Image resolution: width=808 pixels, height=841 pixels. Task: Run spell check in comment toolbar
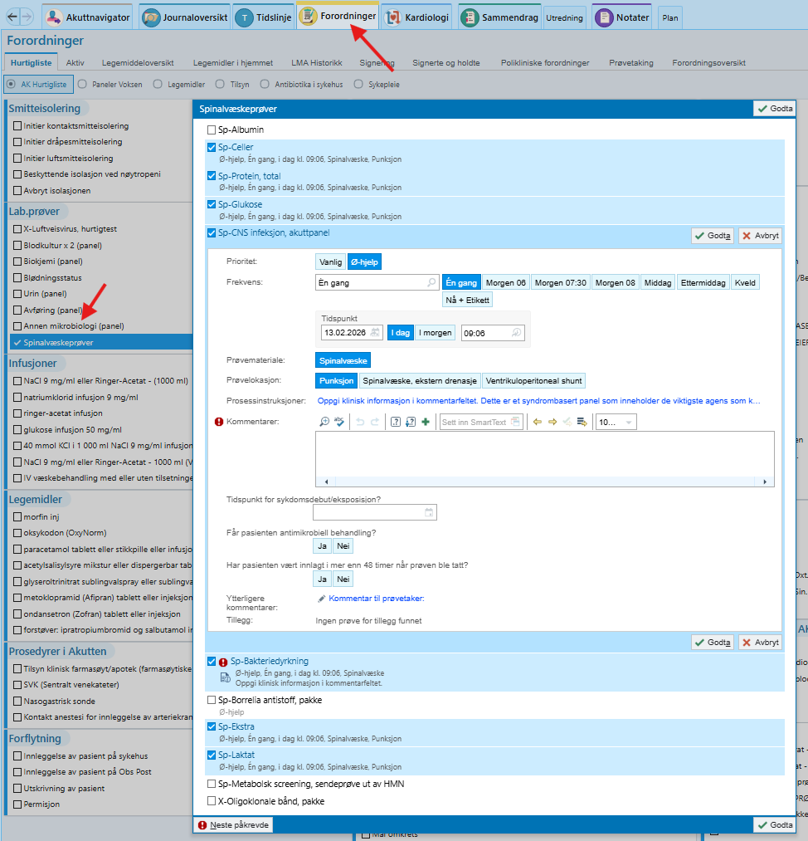[x=338, y=422]
